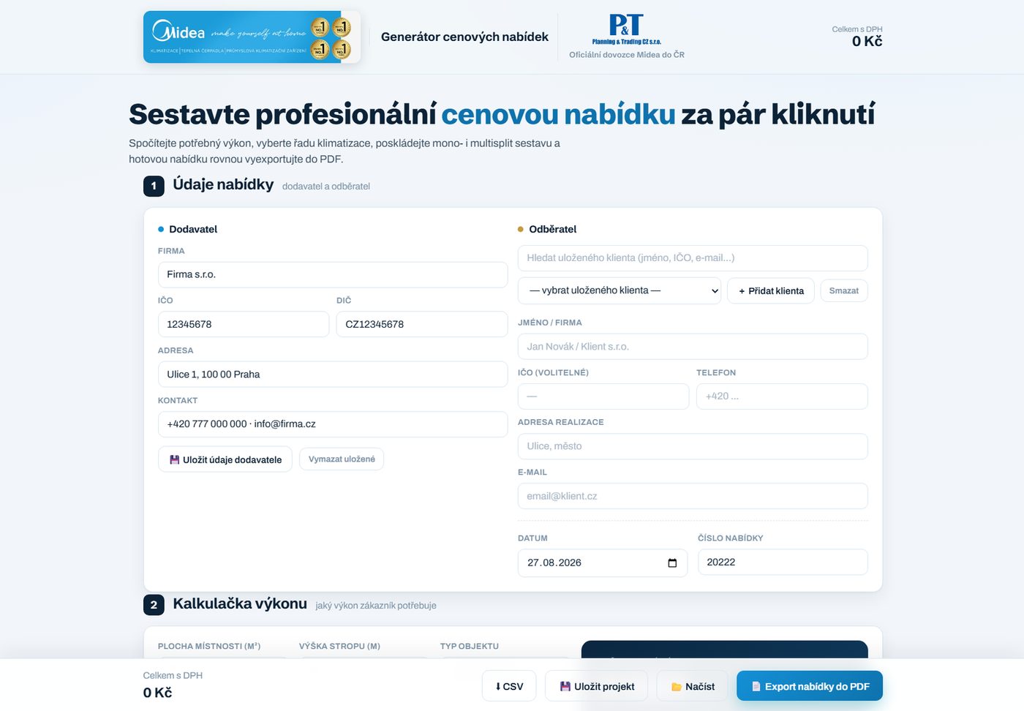This screenshot has height=711, width=1024.
Task: Click the Smazat button
Action: [x=844, y=290]
